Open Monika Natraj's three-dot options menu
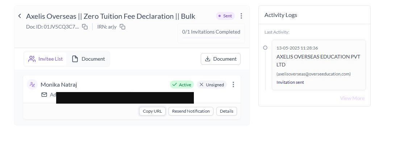The width and height of the screenshot is (408, 152). pos(233,84)
